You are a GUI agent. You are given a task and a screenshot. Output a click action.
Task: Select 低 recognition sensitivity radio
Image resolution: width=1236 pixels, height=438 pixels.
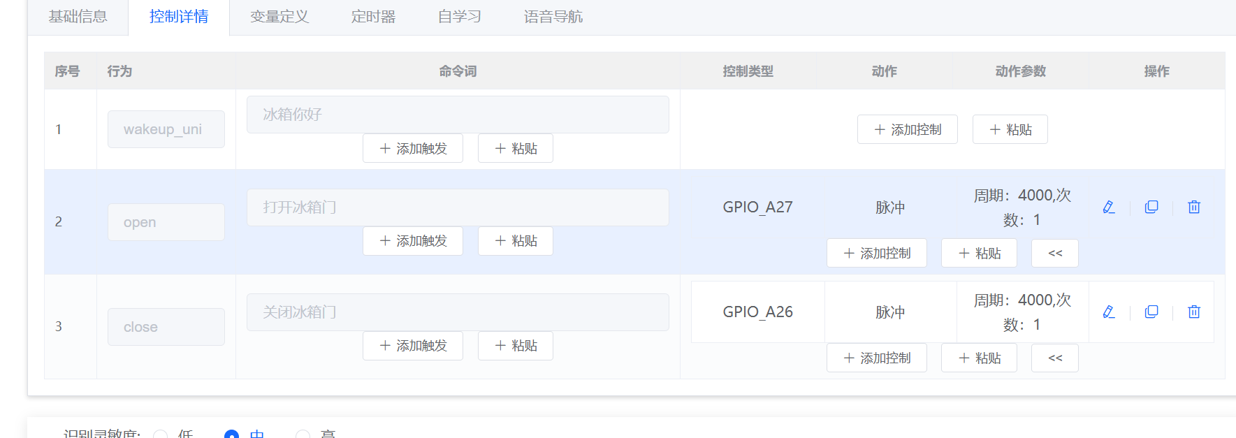161,434
